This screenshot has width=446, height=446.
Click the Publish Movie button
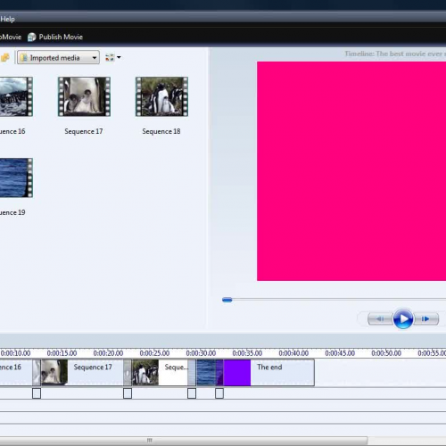[55, 37]
